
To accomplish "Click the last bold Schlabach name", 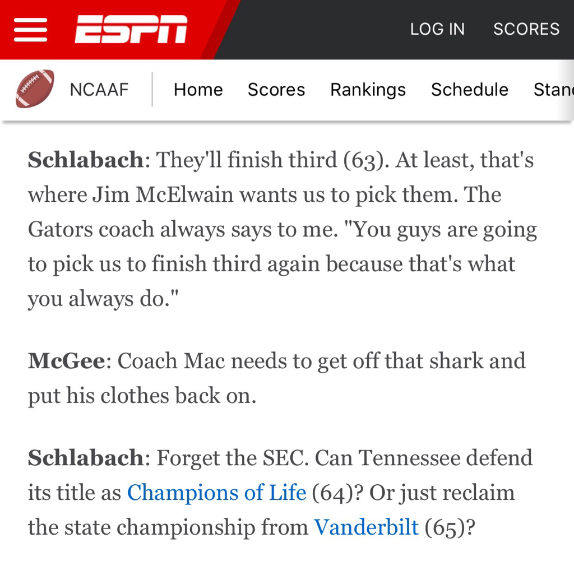I will pos(86,458).
